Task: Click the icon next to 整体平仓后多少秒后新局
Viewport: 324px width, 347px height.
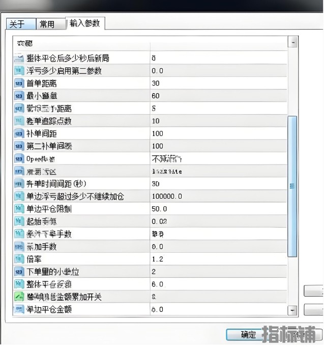Action: point(19,58)
